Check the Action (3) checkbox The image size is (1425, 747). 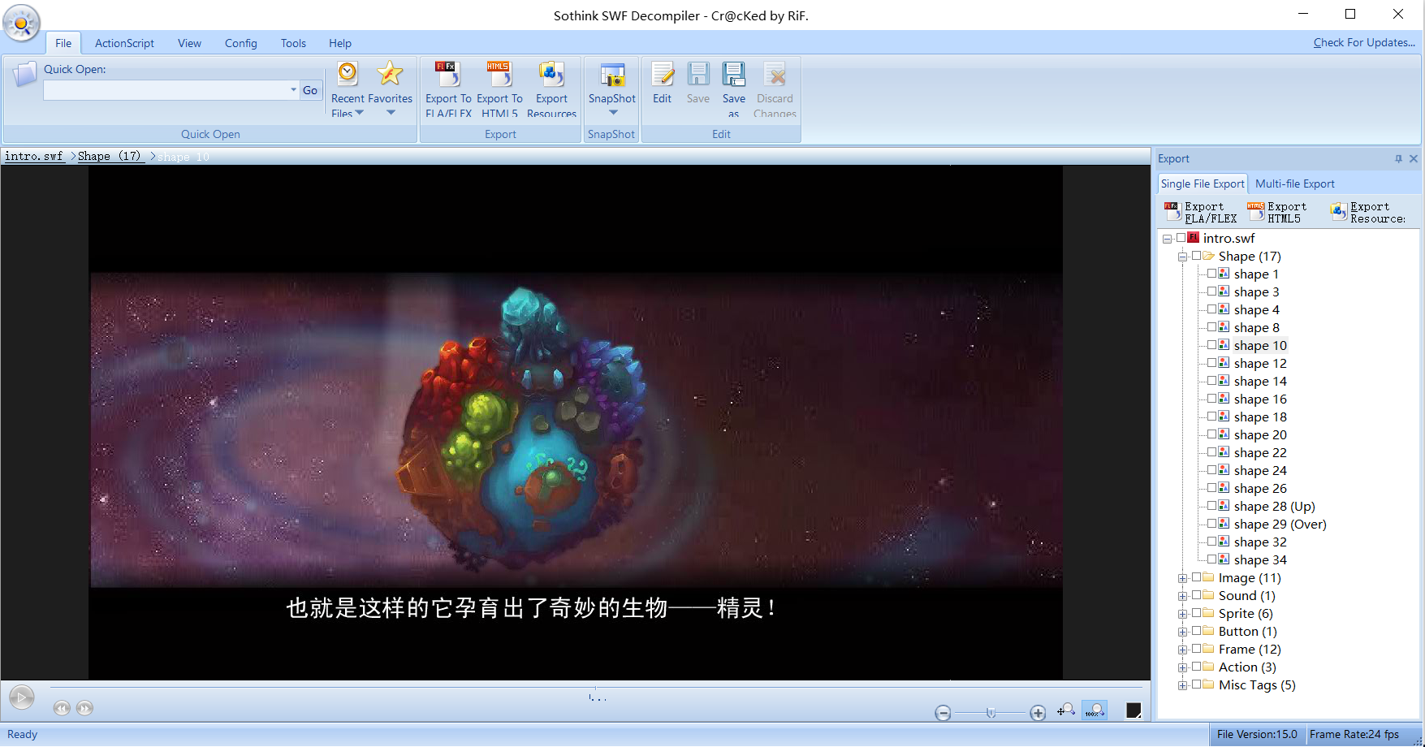click(x=1196, y=667)
